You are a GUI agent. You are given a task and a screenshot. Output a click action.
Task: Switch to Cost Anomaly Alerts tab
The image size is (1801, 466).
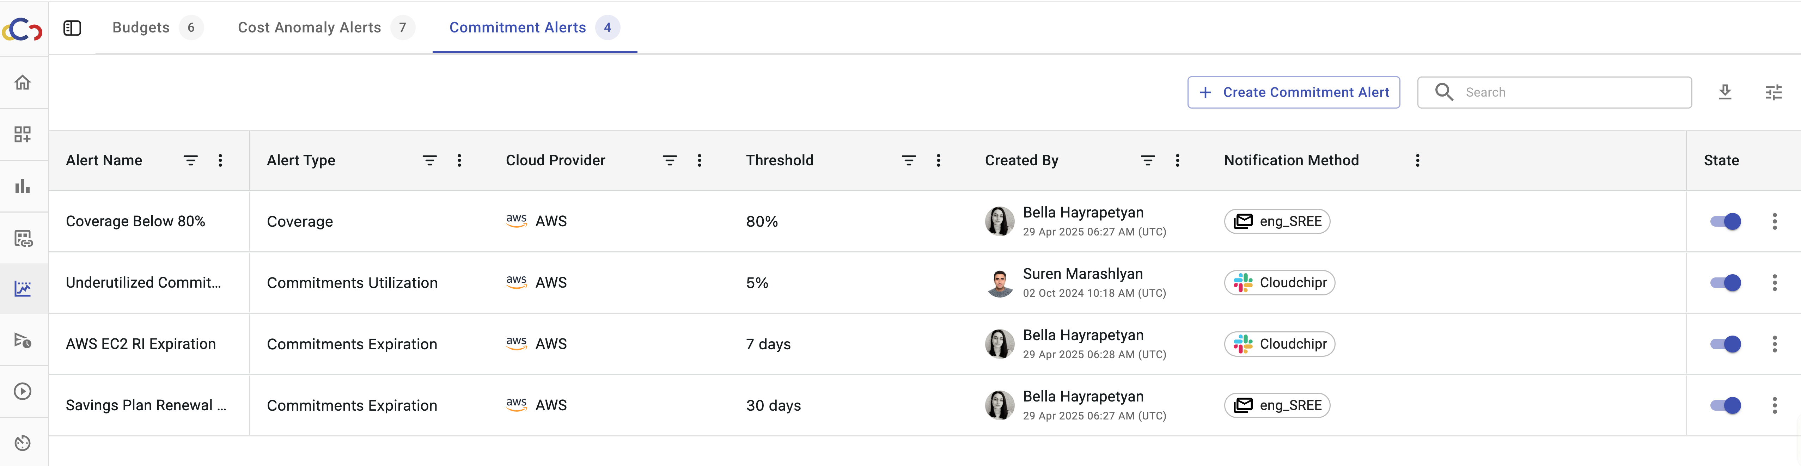(x=310, y=28)
